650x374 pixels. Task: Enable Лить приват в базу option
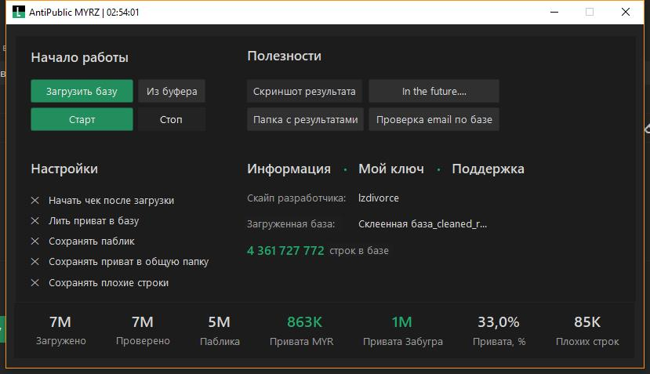[x=35, y=221]
